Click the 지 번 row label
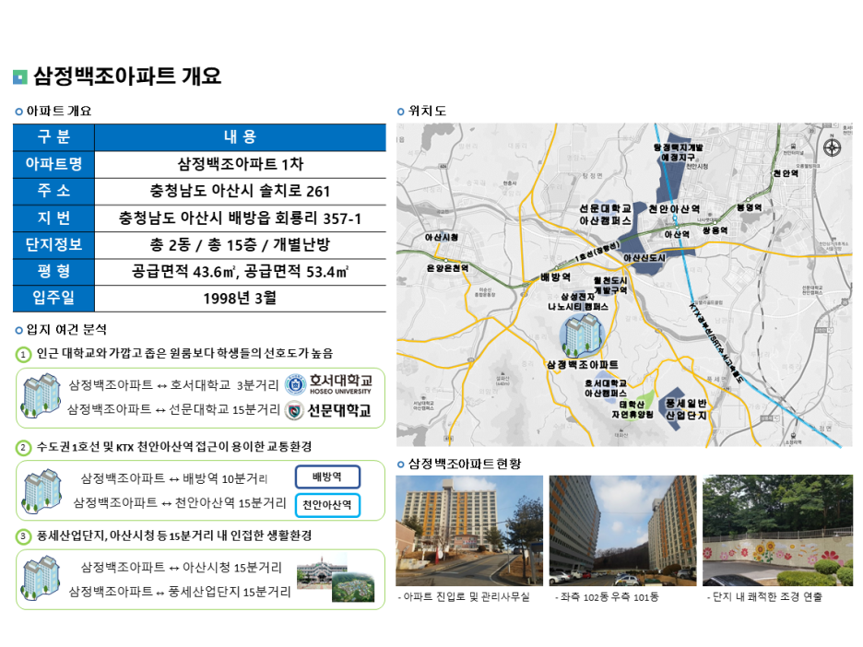 53,218
